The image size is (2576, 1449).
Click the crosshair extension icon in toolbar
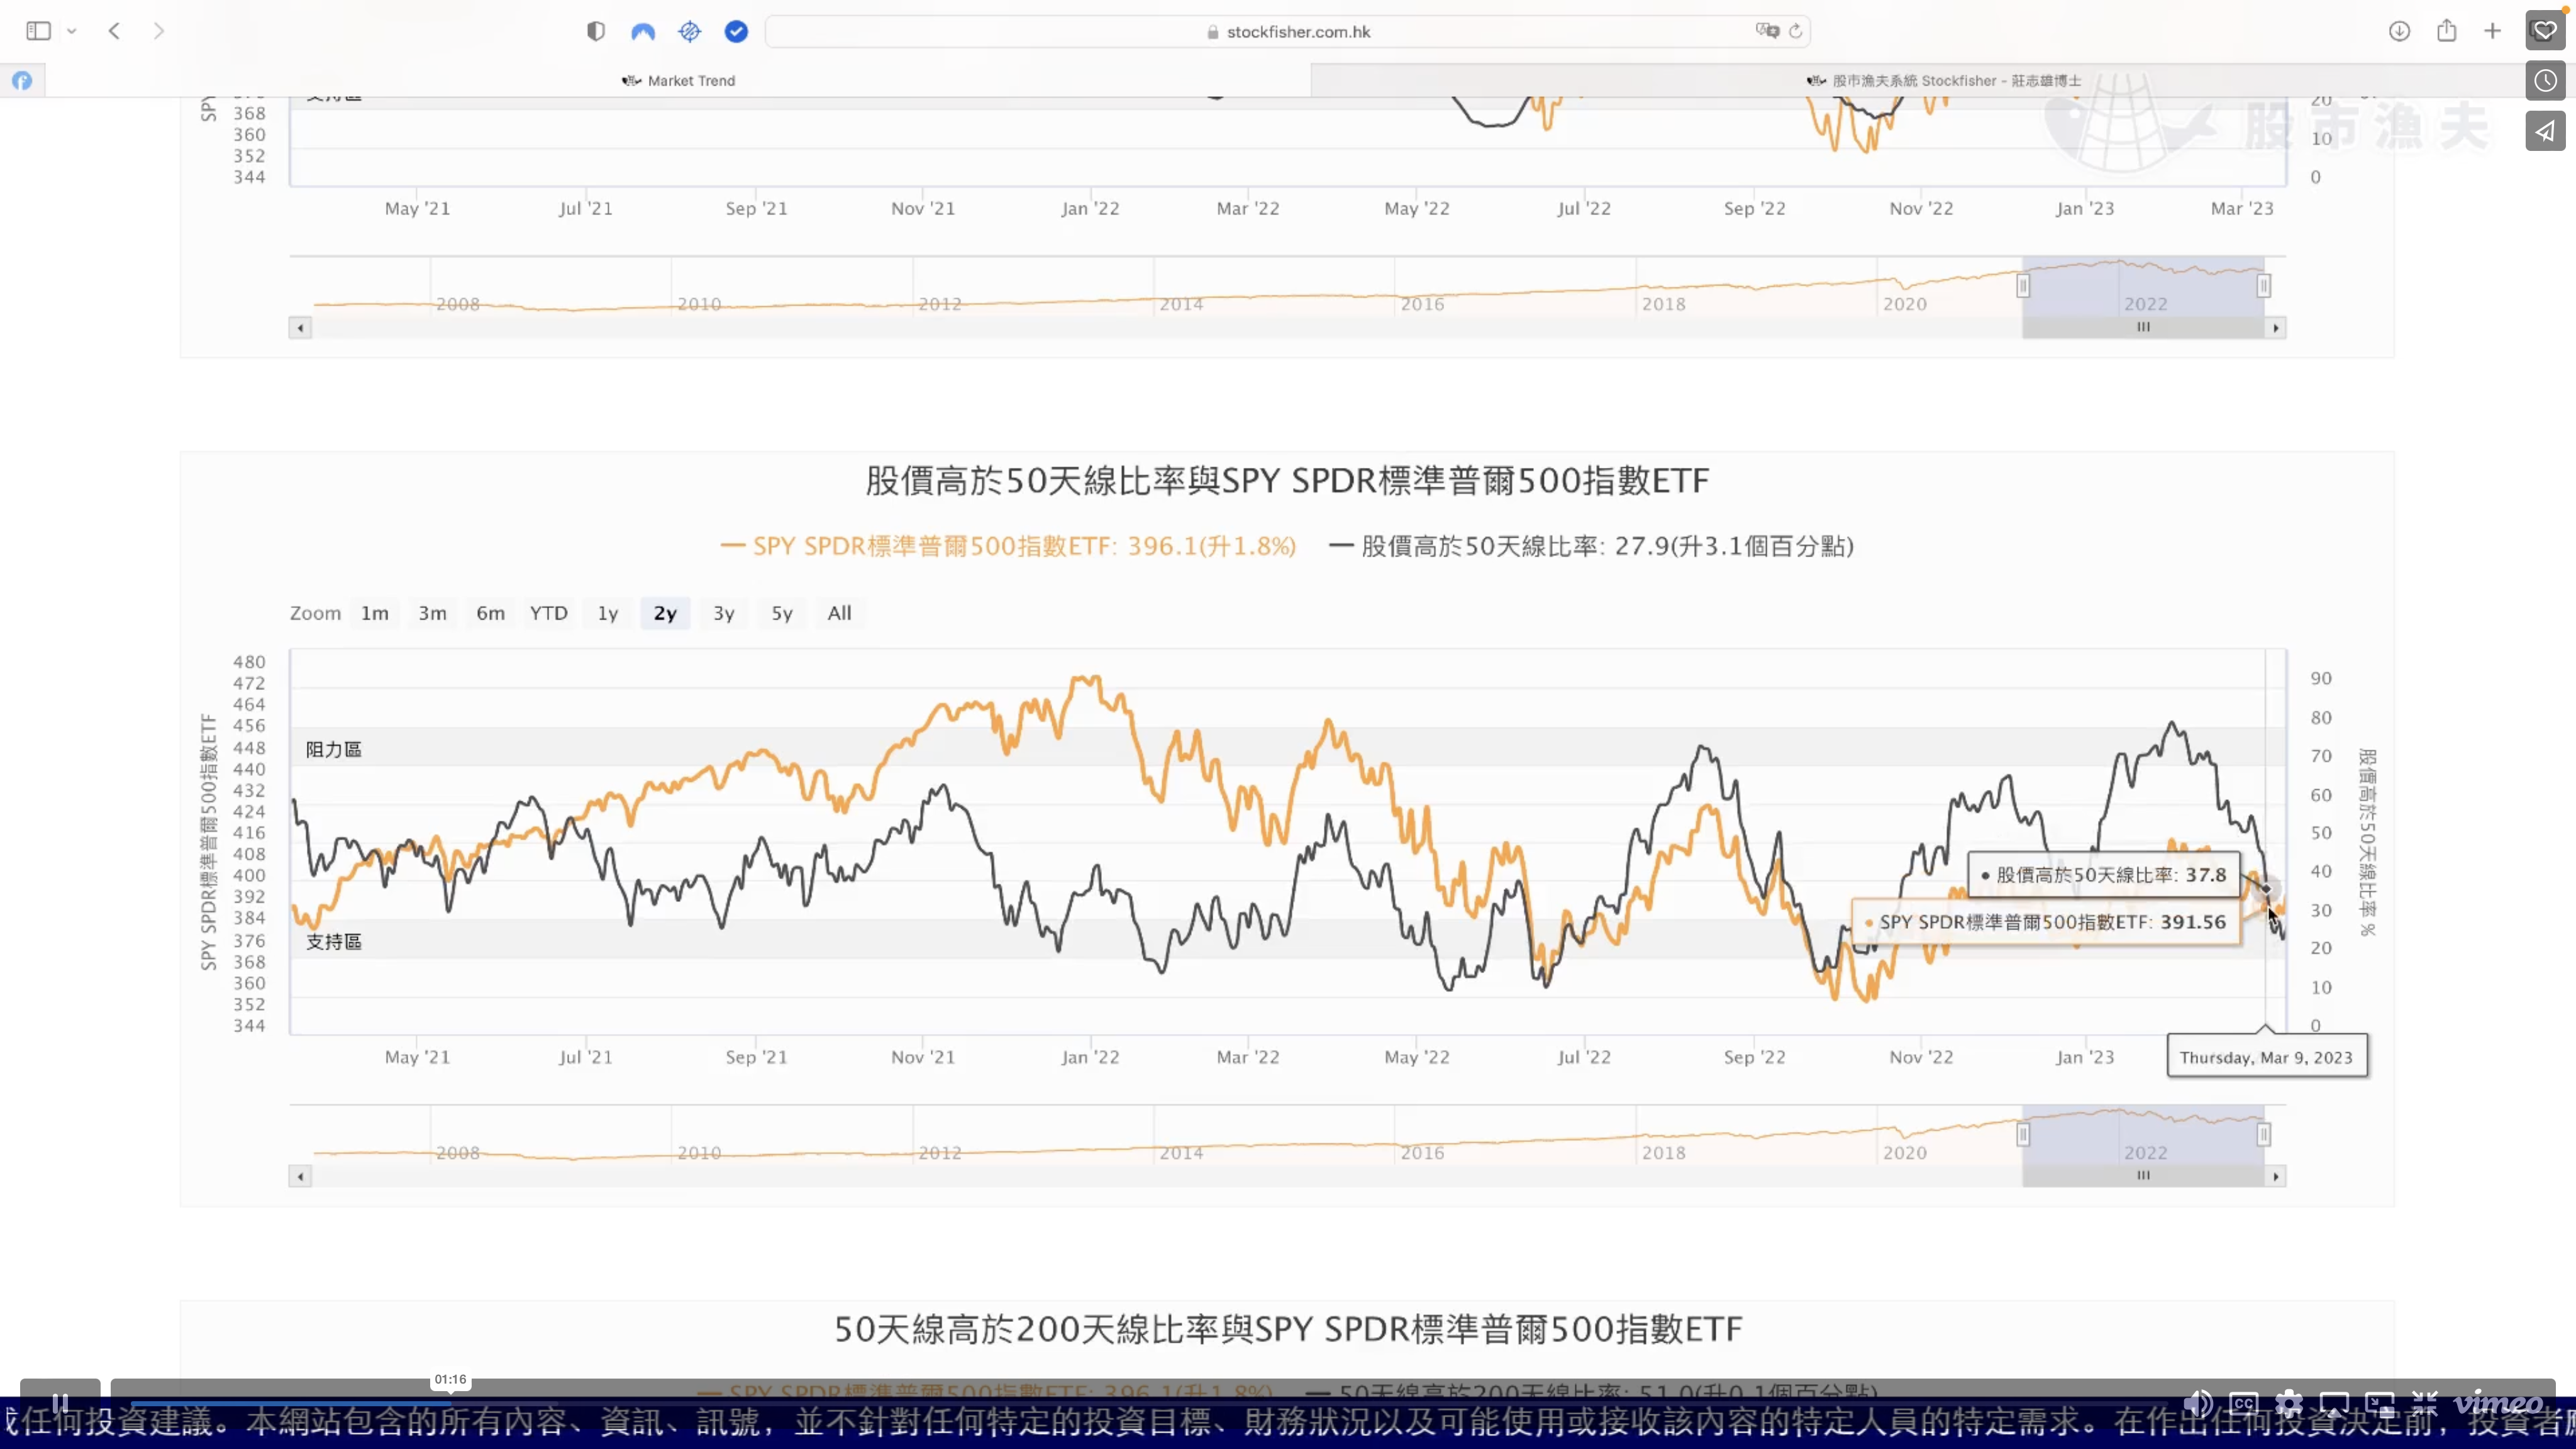[x=690, y=31]
